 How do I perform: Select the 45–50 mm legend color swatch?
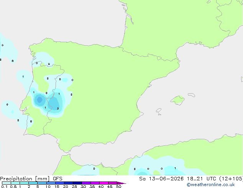[113, 183]
